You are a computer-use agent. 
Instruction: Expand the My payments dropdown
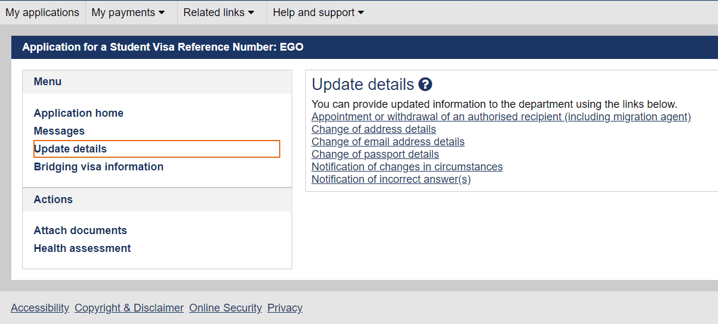128,13
